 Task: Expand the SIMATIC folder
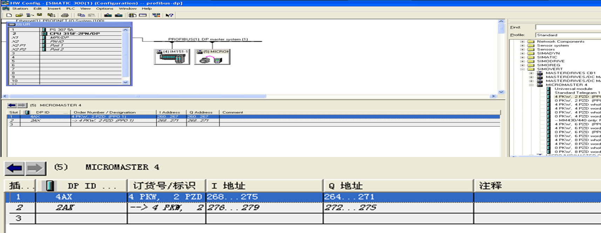523,57
